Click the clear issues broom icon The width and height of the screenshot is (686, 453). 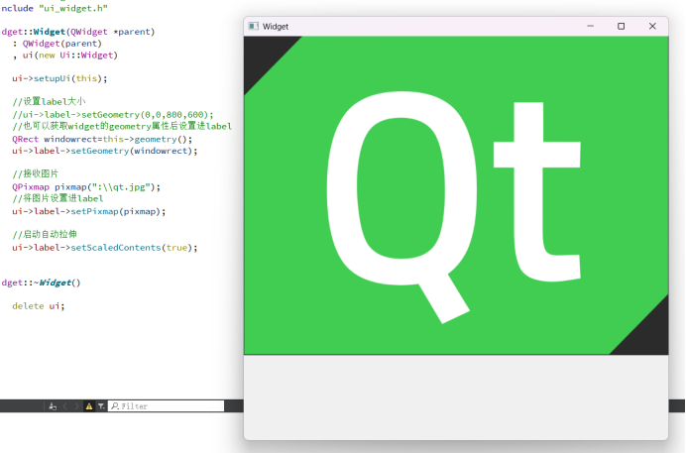click(x=53, y=406)
